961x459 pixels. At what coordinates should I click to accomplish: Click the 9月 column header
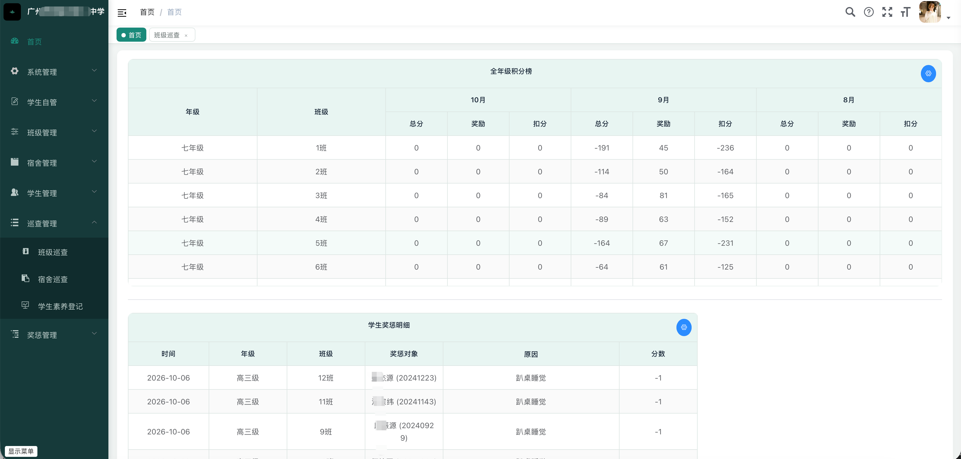[x=663, y=100]
